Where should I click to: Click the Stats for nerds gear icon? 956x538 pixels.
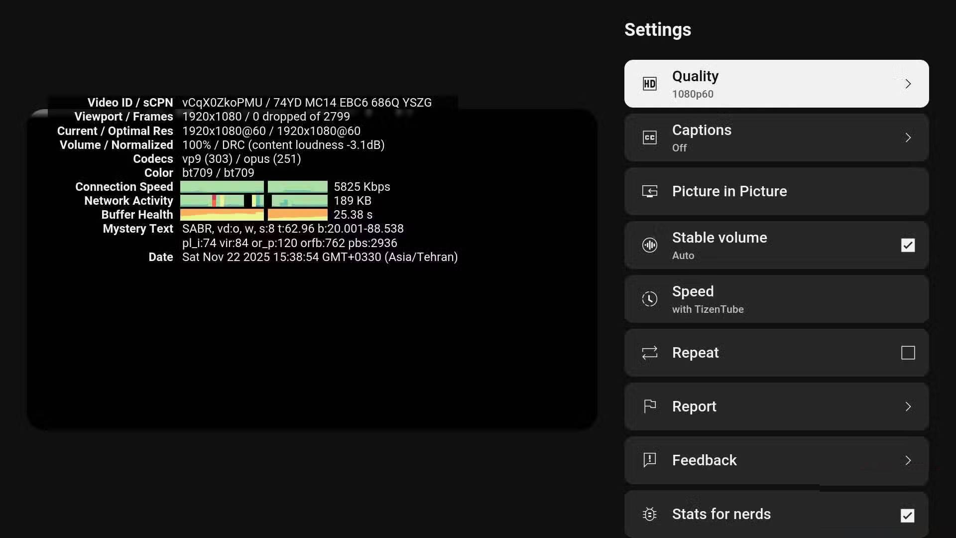click(x=649, y=514)
